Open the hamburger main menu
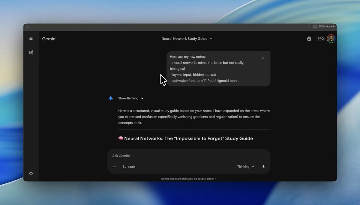The image size is (360, 205). (31, 39)
